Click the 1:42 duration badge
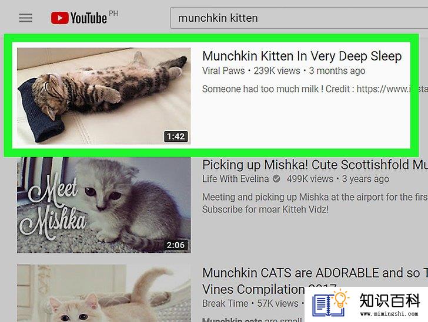 click(x=176, y=136)
